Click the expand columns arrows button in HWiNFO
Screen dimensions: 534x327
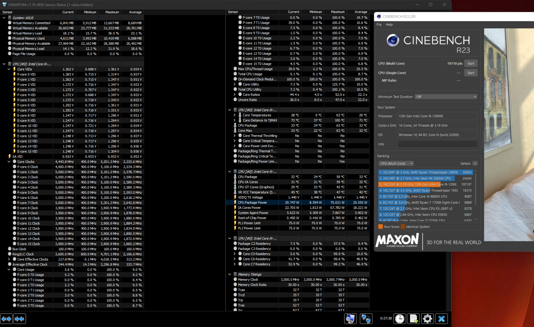click(6, 319)
